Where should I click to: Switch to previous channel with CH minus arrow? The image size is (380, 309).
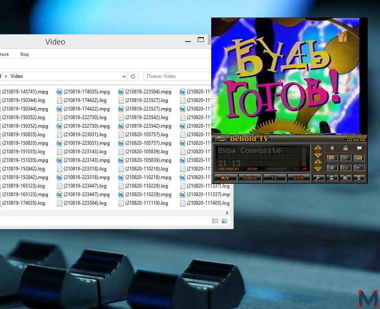(x=318, y=155)
